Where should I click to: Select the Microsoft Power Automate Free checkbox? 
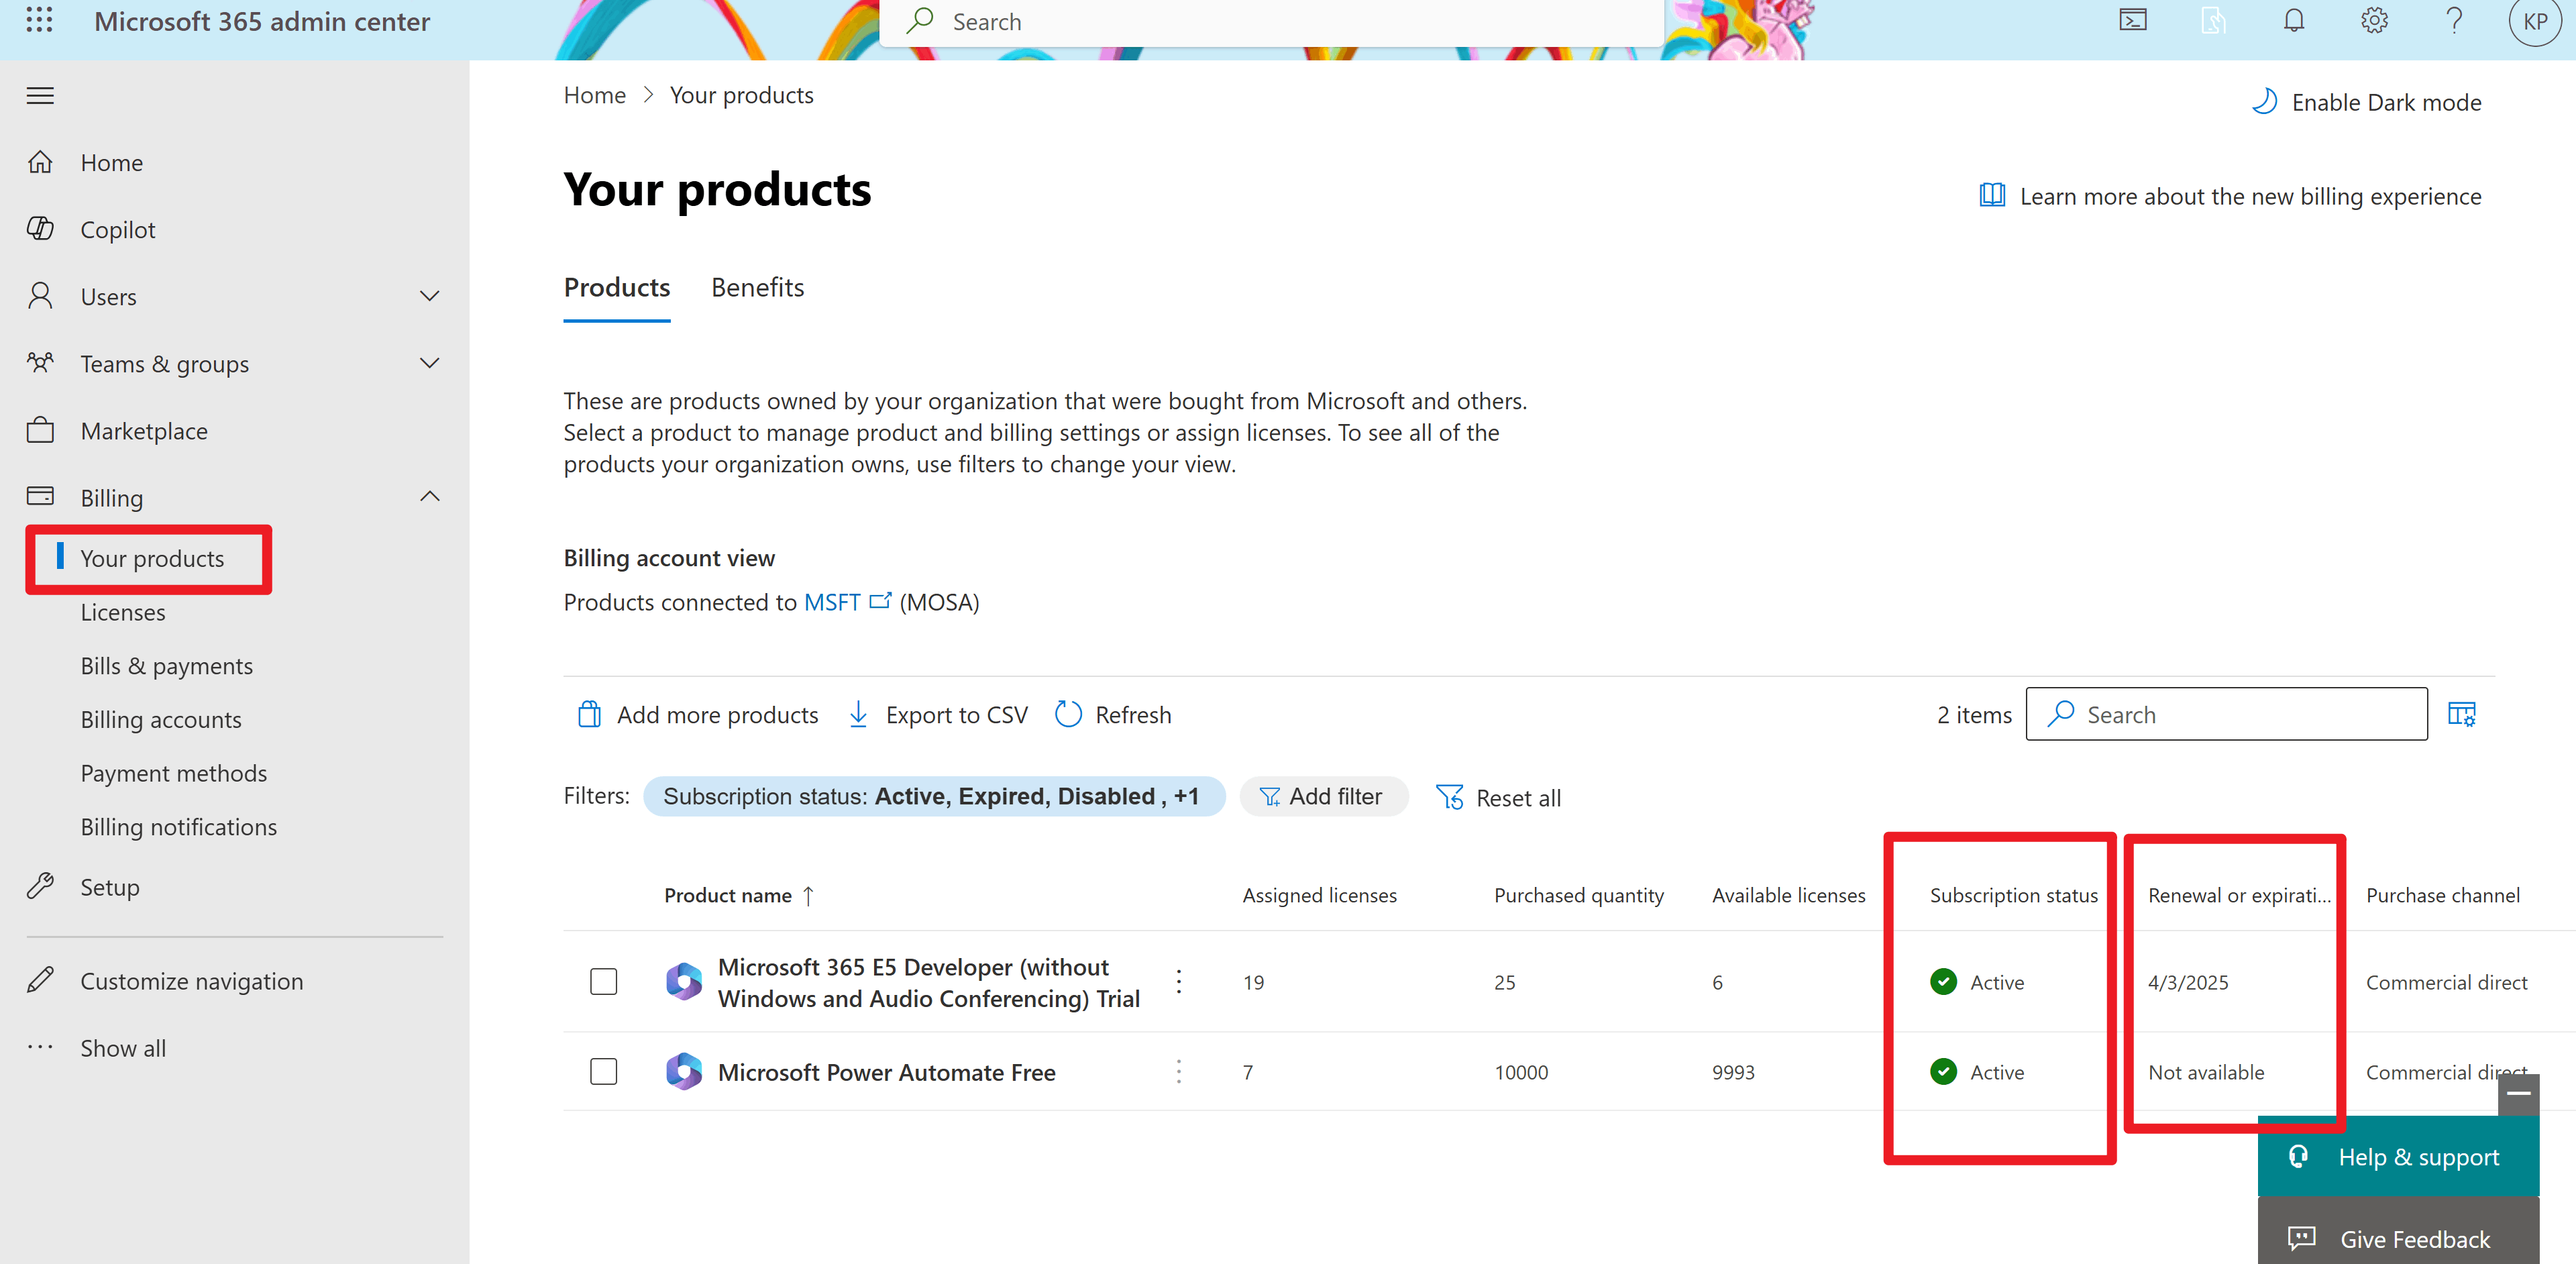pos(604,1072)
